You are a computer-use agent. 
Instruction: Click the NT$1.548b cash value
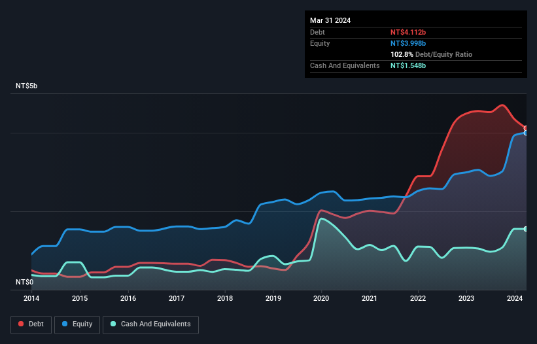408,65
